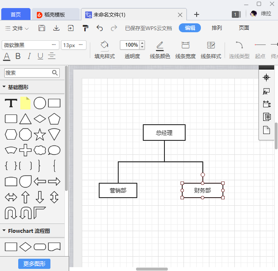Open the font color picker
This screenshot has height=271, width=278.
pyautogui.click(x=7, y=56)
